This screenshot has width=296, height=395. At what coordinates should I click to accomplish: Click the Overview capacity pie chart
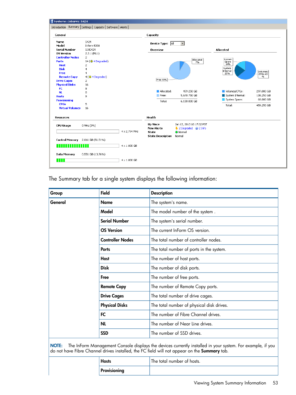(x=180, y=70)
